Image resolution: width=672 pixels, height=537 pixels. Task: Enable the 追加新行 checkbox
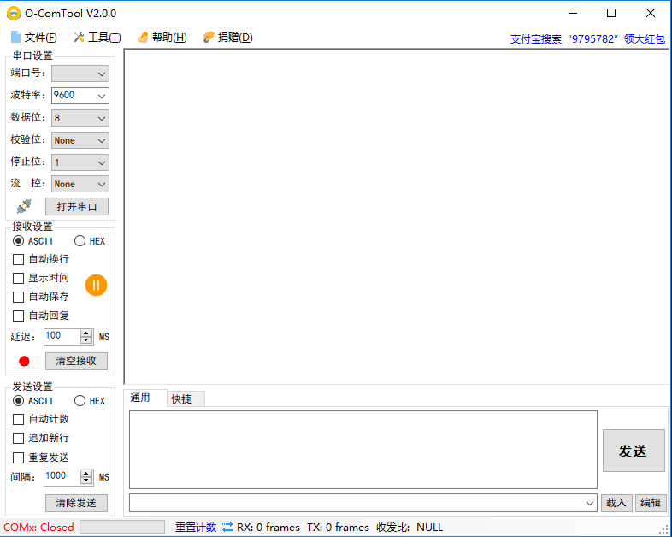19,438
